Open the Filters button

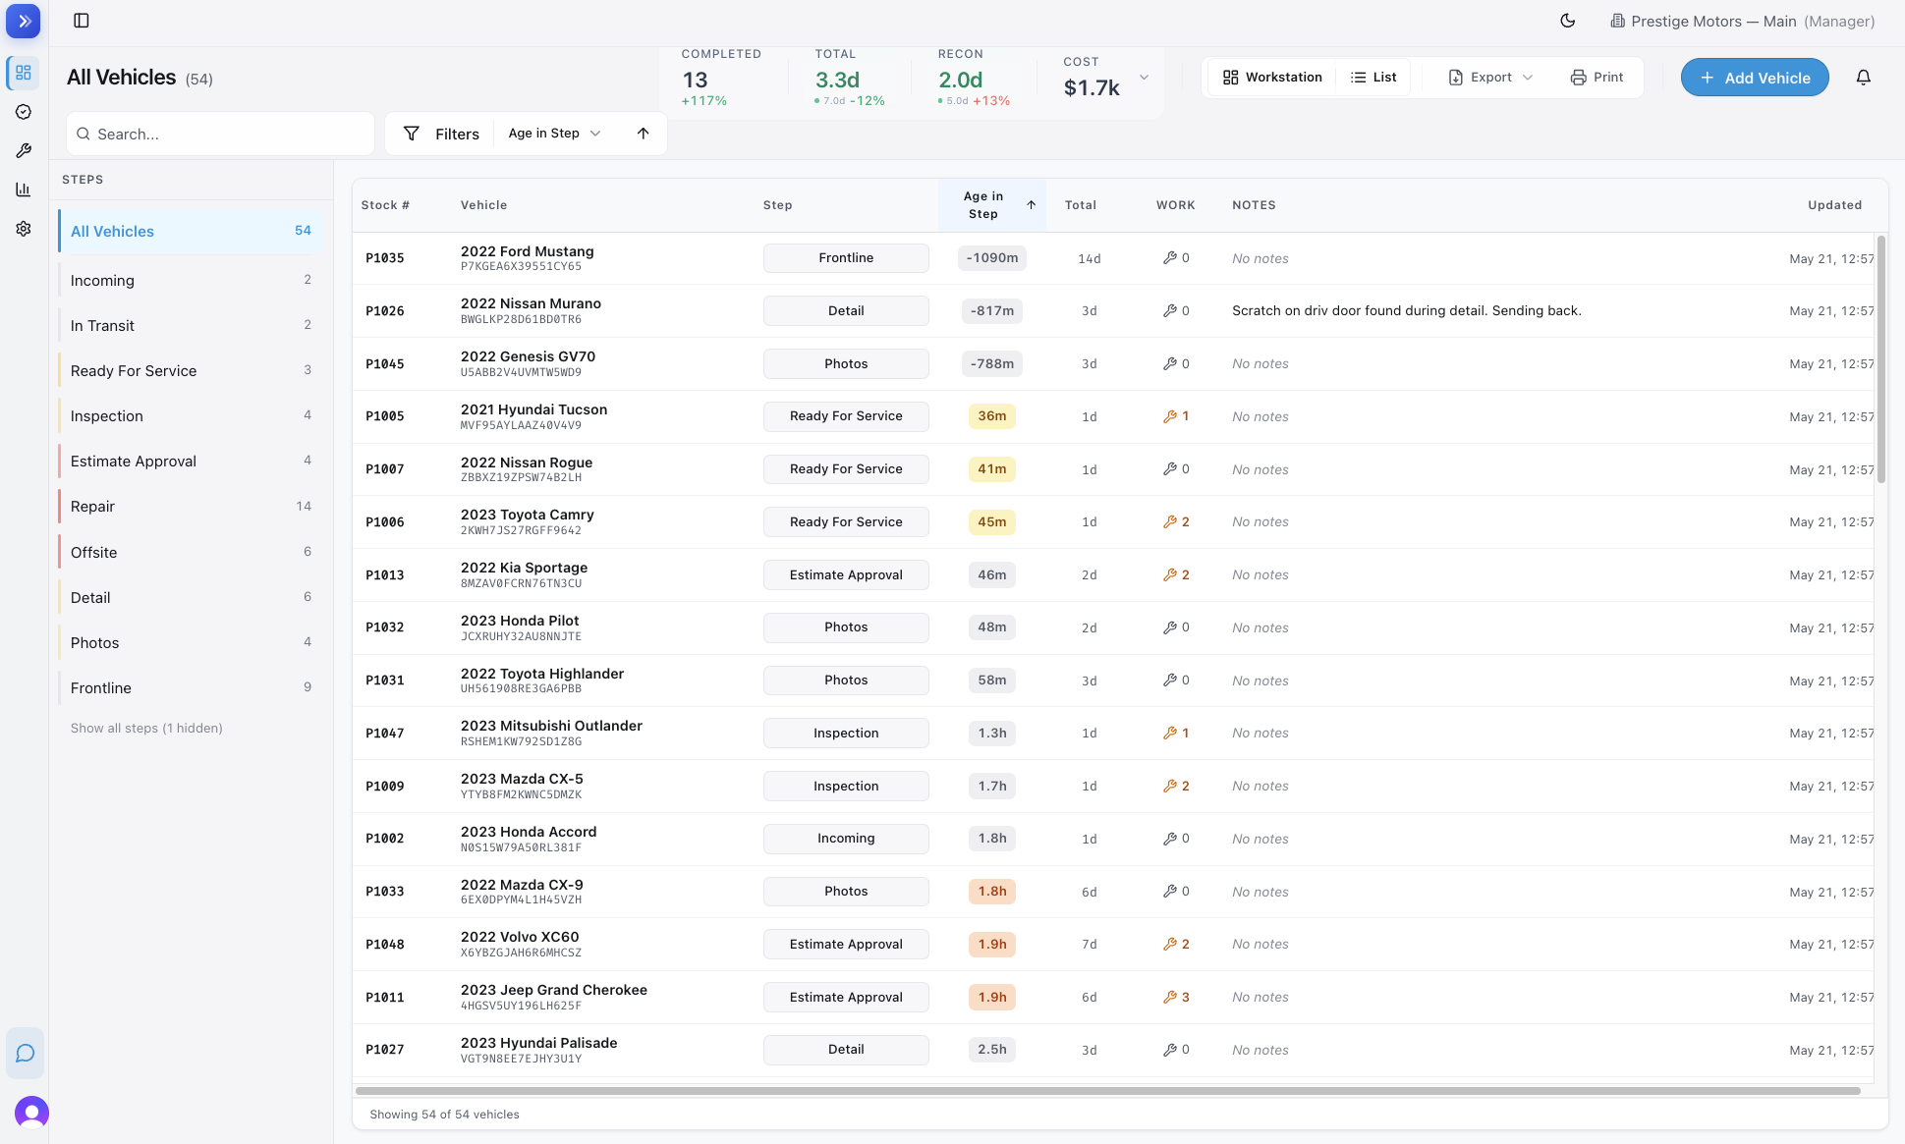442,134
